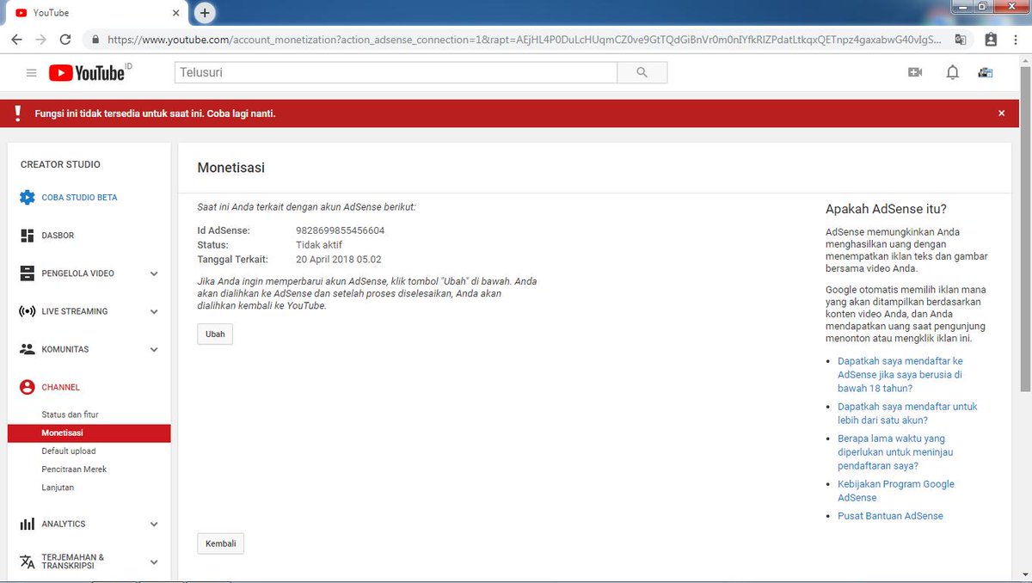This screenshot has width=1032, height=583.
Task: Click the Kembali button
Action: pyautogui.click(x=221, y=543)
